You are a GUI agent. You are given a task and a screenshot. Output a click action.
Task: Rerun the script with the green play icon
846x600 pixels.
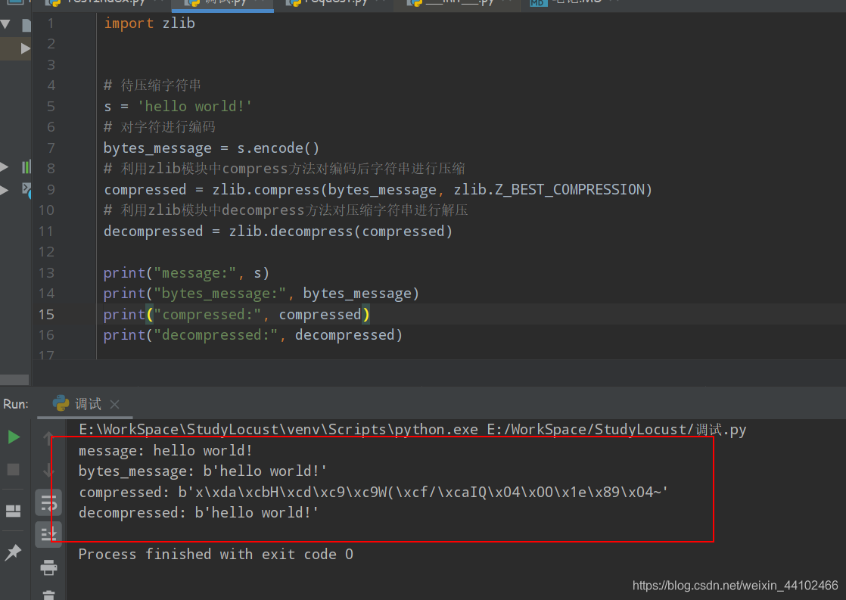(x=14, y=437)
